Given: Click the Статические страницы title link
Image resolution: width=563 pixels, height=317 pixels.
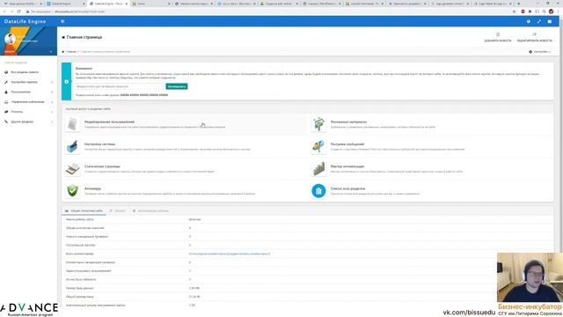Looking at the screenshot, I should click(x=102, y=166).
